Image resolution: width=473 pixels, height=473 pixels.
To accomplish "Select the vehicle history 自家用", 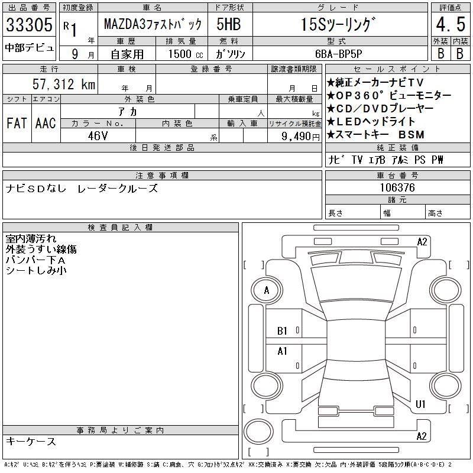I will point(127,54).
